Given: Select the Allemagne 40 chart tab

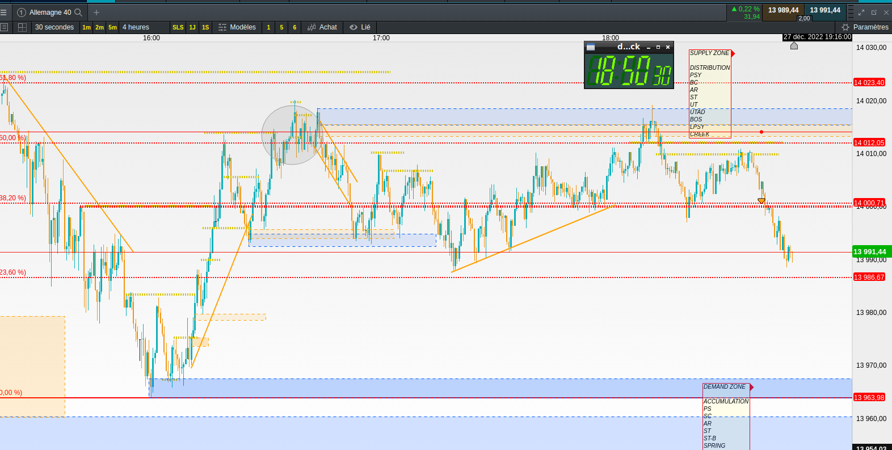Looking at the screenshot, I should tap(50, 12).
